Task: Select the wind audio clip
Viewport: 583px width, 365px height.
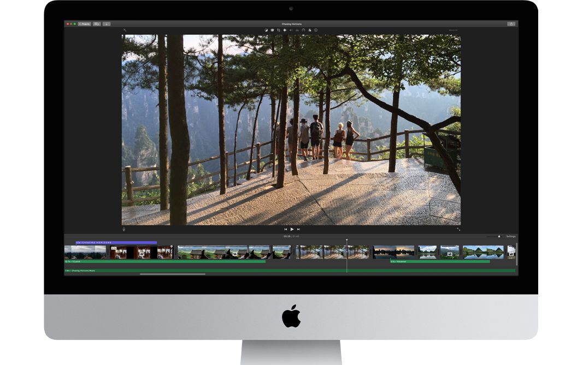Action: coord(164,261)
